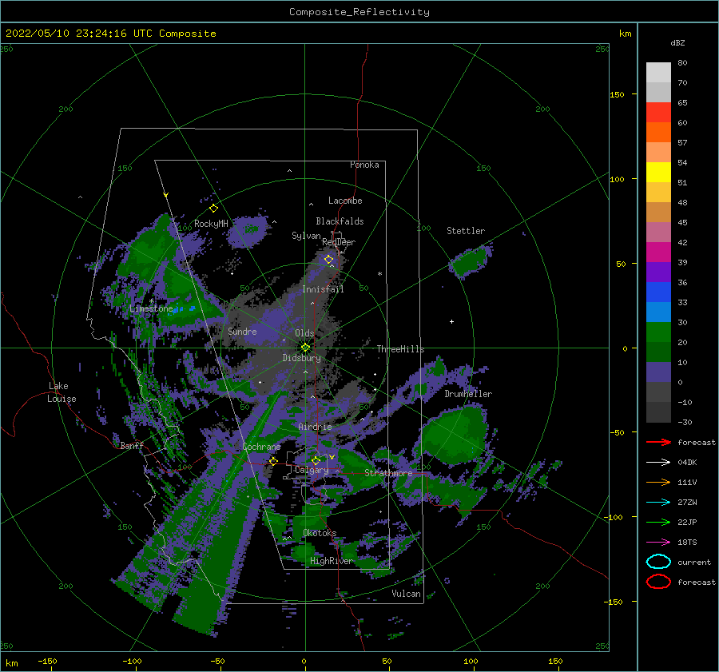Viewport: 719px width, 672px height.
Task: Click the yellow diamond marker above RockyMH
Action: point(213,209)
